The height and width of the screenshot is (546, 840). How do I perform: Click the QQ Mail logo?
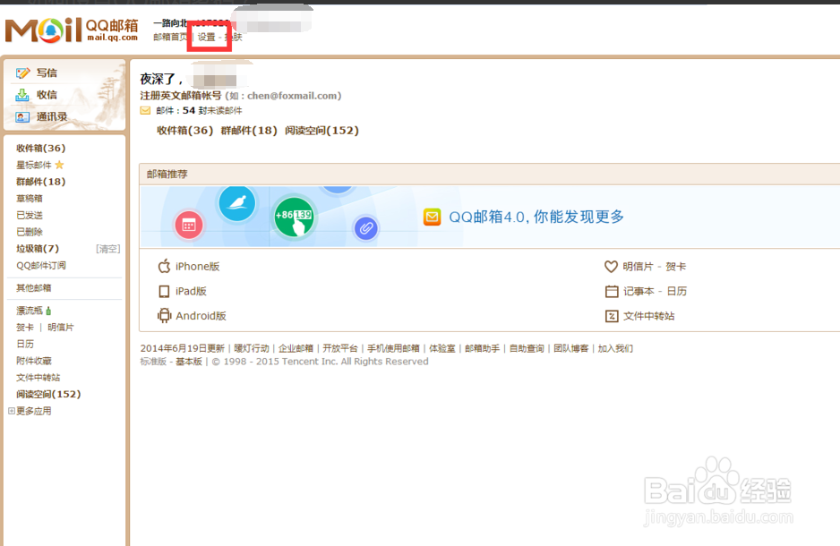click(72, 30)
